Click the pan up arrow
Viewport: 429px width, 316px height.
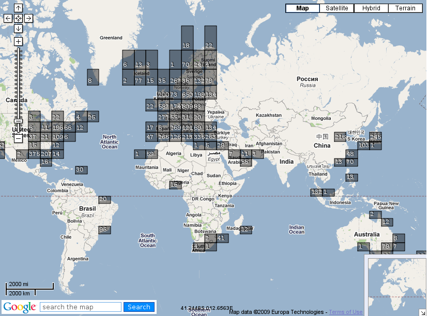19,8
